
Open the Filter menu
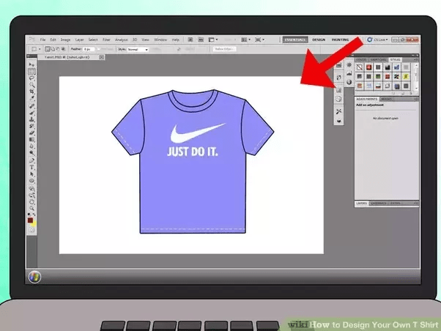[x=106, y=40]
